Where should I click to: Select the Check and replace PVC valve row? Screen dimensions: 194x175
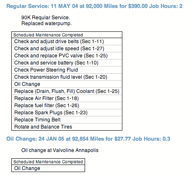pos(67,56)
